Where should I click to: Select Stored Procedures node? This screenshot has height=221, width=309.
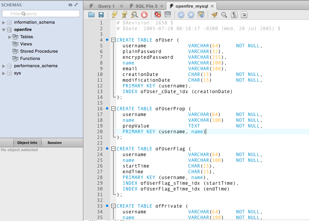click(x=39, y=51)
